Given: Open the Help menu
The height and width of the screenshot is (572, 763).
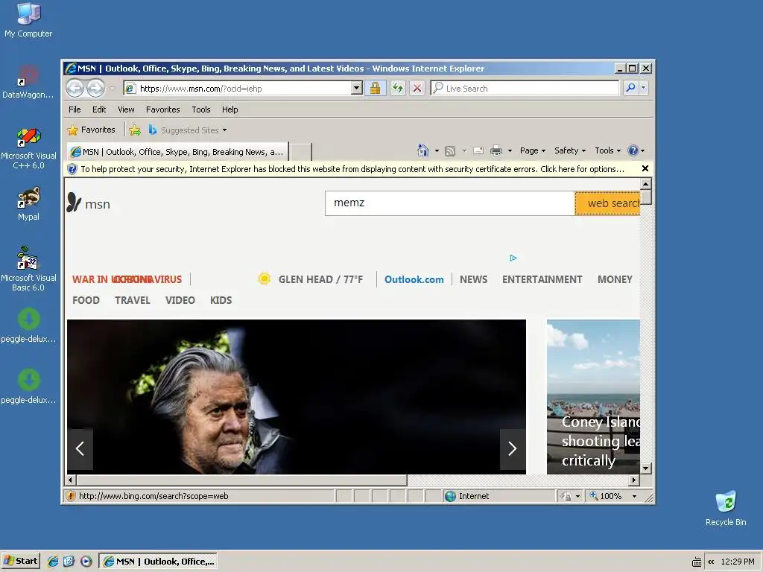Looking at the screenshot, I should [x=229, y=109].
